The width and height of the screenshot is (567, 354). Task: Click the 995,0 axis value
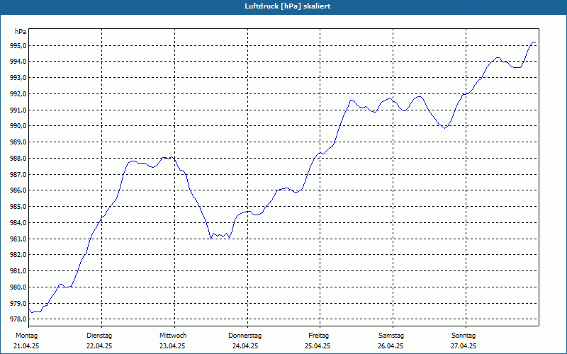coord(17,46)
